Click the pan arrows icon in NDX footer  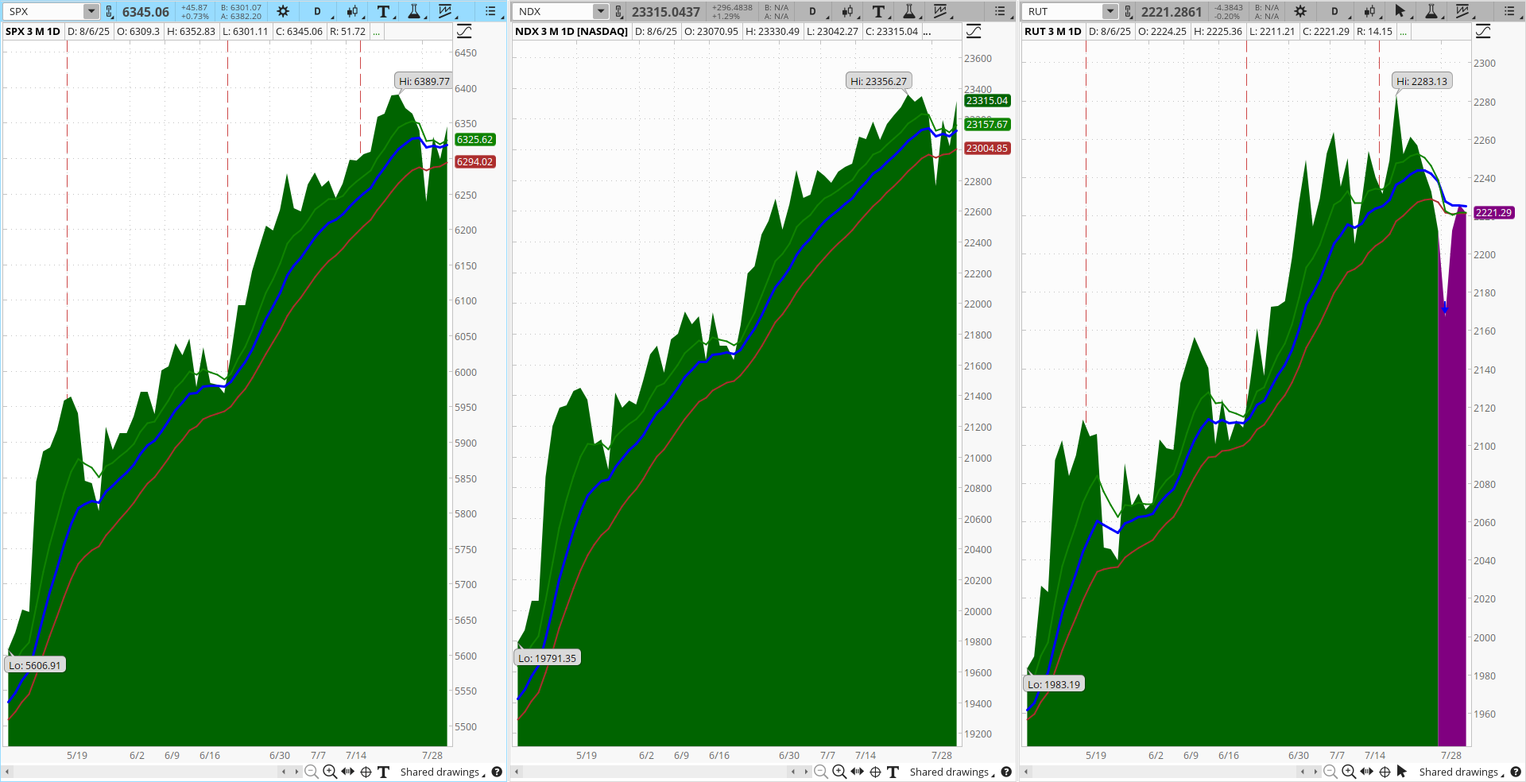(856, 772)
